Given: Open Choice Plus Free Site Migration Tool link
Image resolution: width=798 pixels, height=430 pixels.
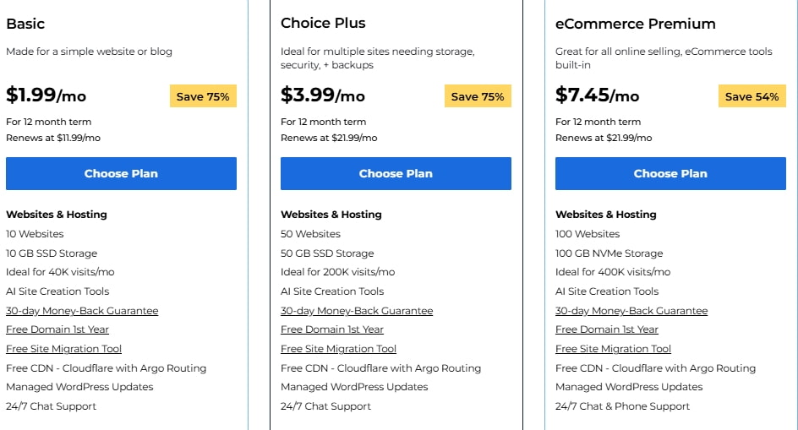Looking at the screenshot, I should pos(338,349).
